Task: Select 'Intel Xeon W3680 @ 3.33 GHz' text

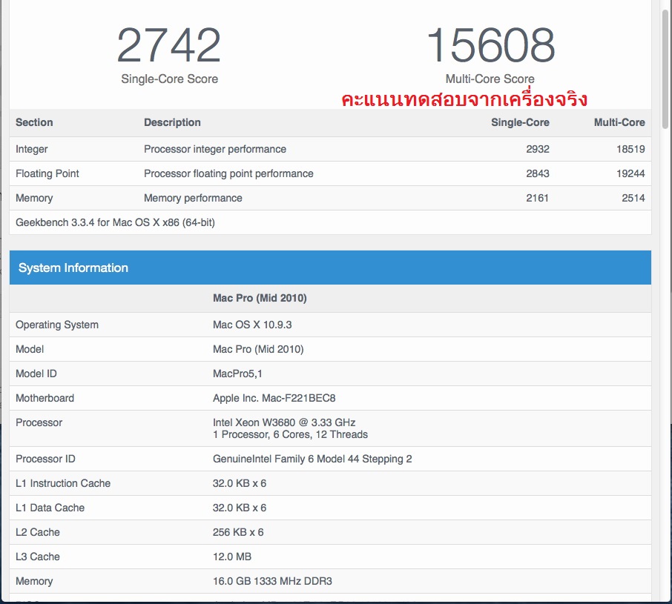Action: pos(284,422)
